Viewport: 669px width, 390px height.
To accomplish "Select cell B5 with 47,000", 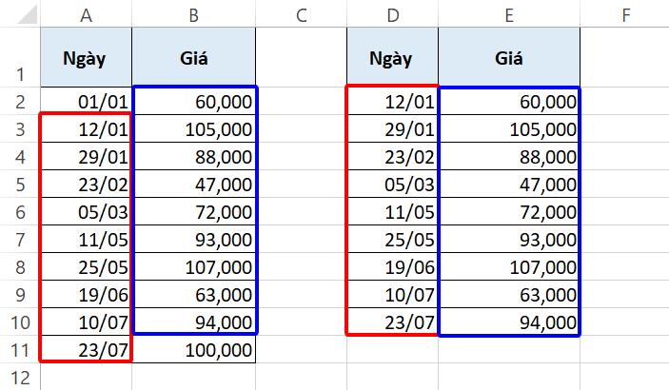I will pos(194,184).
